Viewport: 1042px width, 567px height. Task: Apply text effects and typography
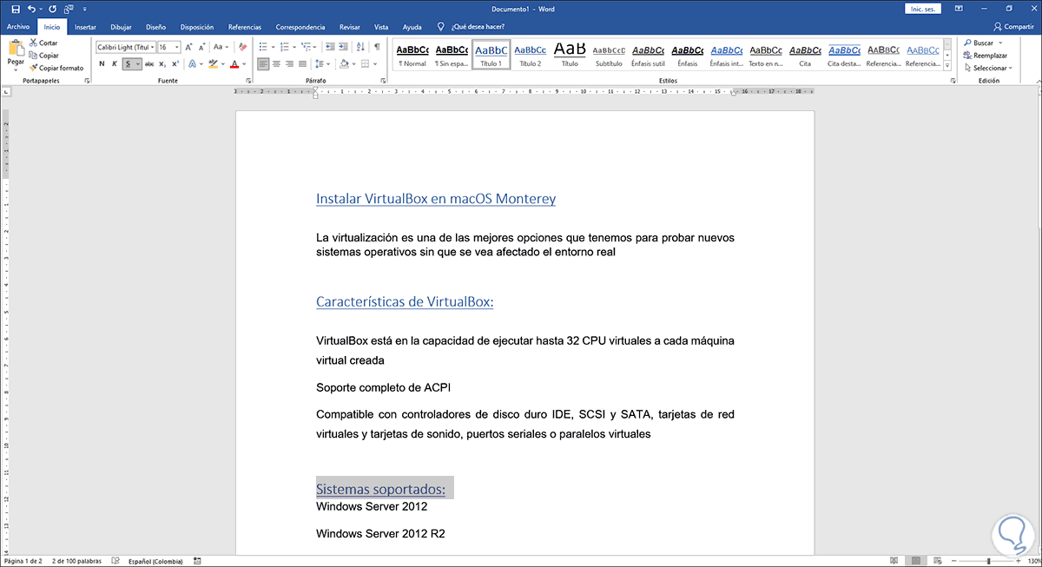click(x=192, y=64)
